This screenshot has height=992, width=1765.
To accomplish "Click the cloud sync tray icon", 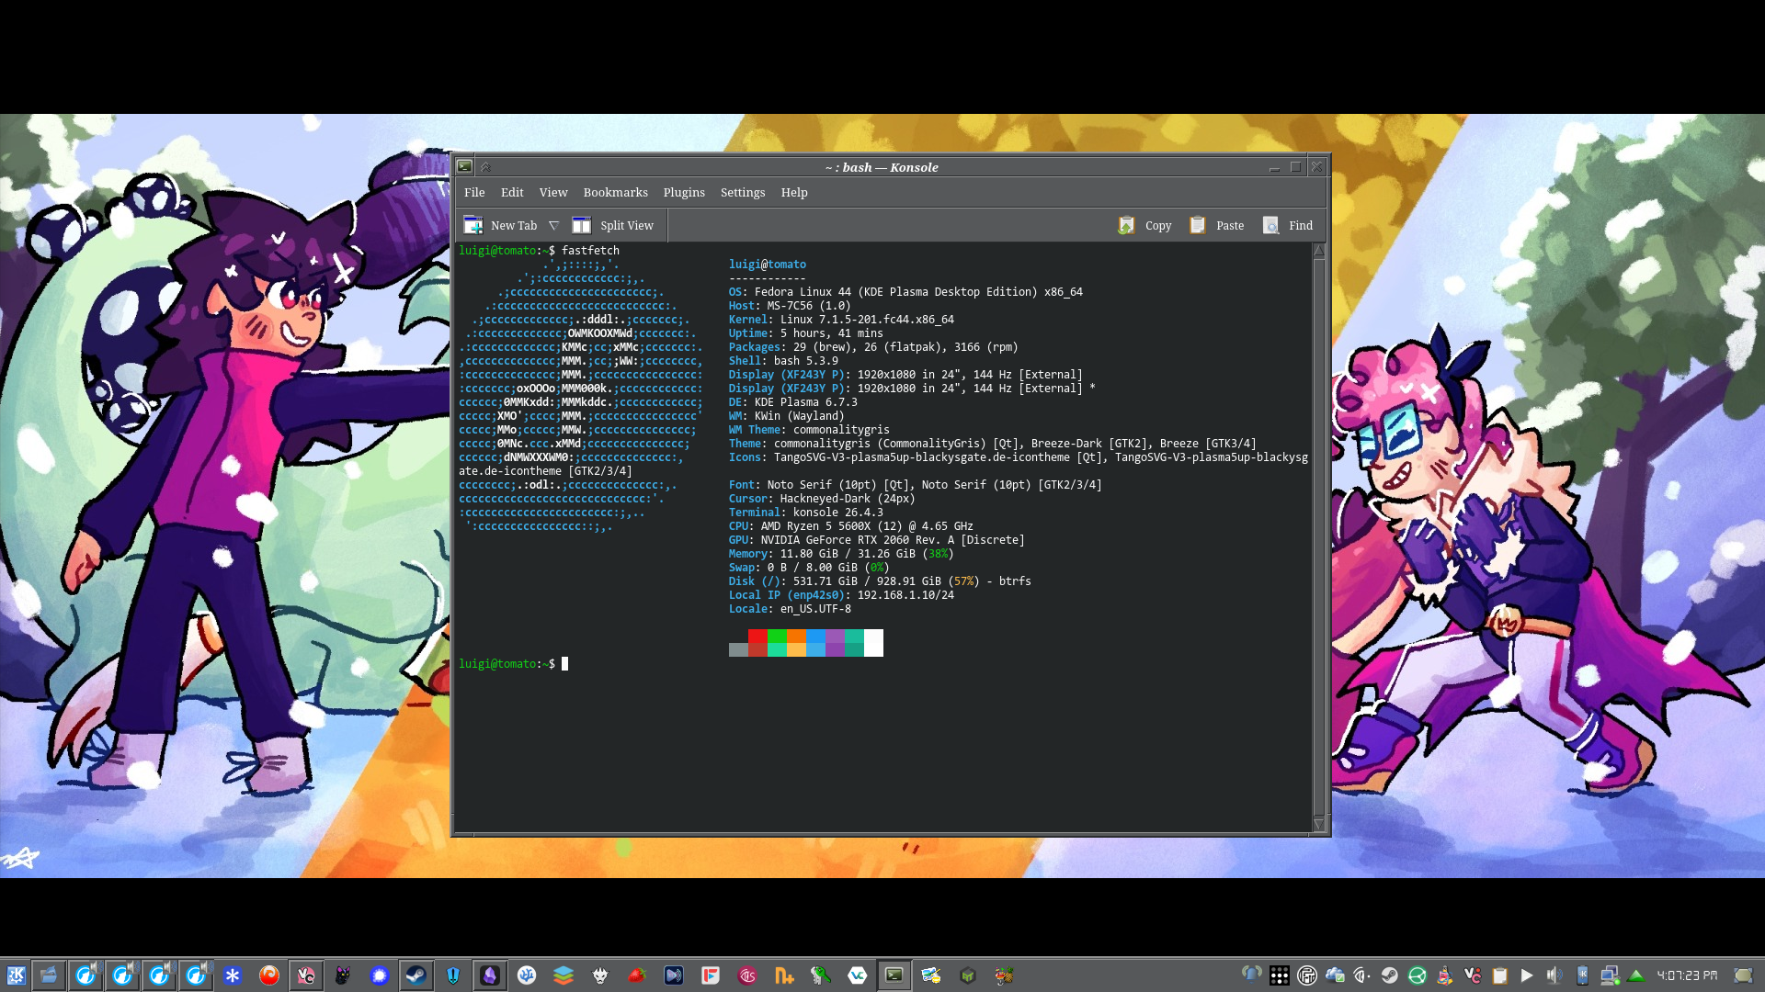I will 1335,975.
